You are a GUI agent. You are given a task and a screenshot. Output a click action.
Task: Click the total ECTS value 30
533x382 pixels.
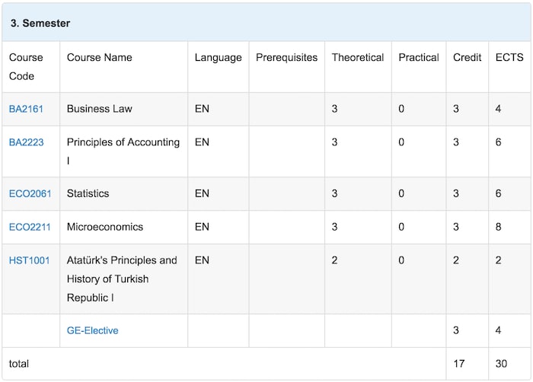[x=501, y=364]
